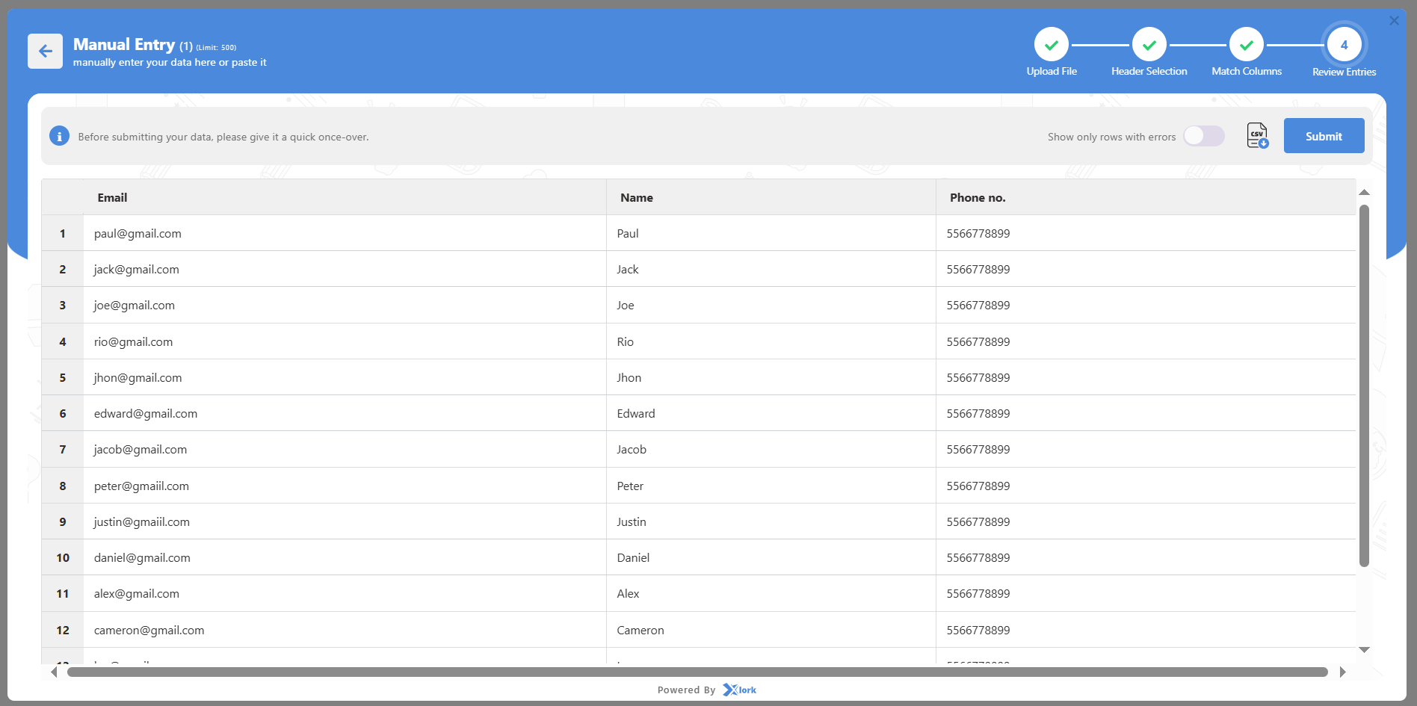
Task: Select the Match Columns step checkmark
Action: pos(1246,45)
